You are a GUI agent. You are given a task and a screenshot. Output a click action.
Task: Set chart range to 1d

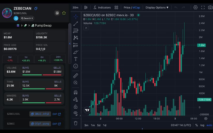point(105,125)
